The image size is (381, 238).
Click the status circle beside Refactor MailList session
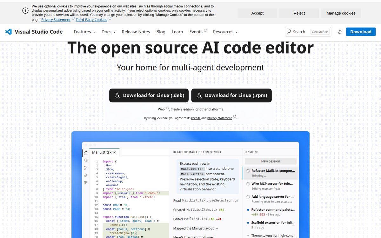point(248,171)
